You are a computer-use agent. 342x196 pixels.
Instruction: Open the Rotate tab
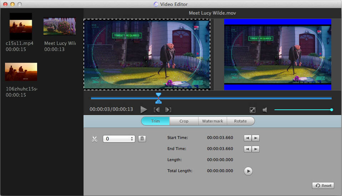coord(240,121)
